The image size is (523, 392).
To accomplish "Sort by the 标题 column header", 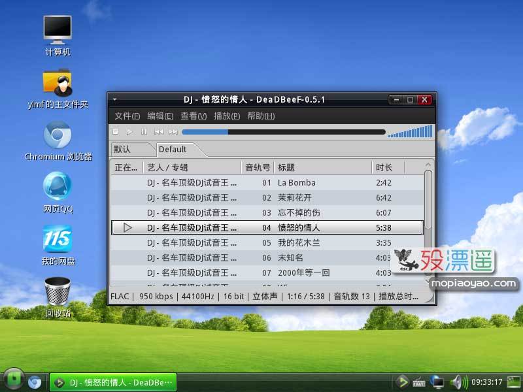I will [322, 167].
